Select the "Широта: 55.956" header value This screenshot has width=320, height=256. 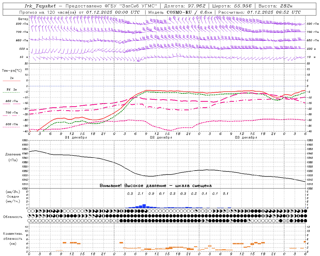click(232, 6)
